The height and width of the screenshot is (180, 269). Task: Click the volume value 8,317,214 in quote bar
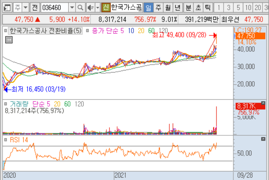[x=112, y=20]
